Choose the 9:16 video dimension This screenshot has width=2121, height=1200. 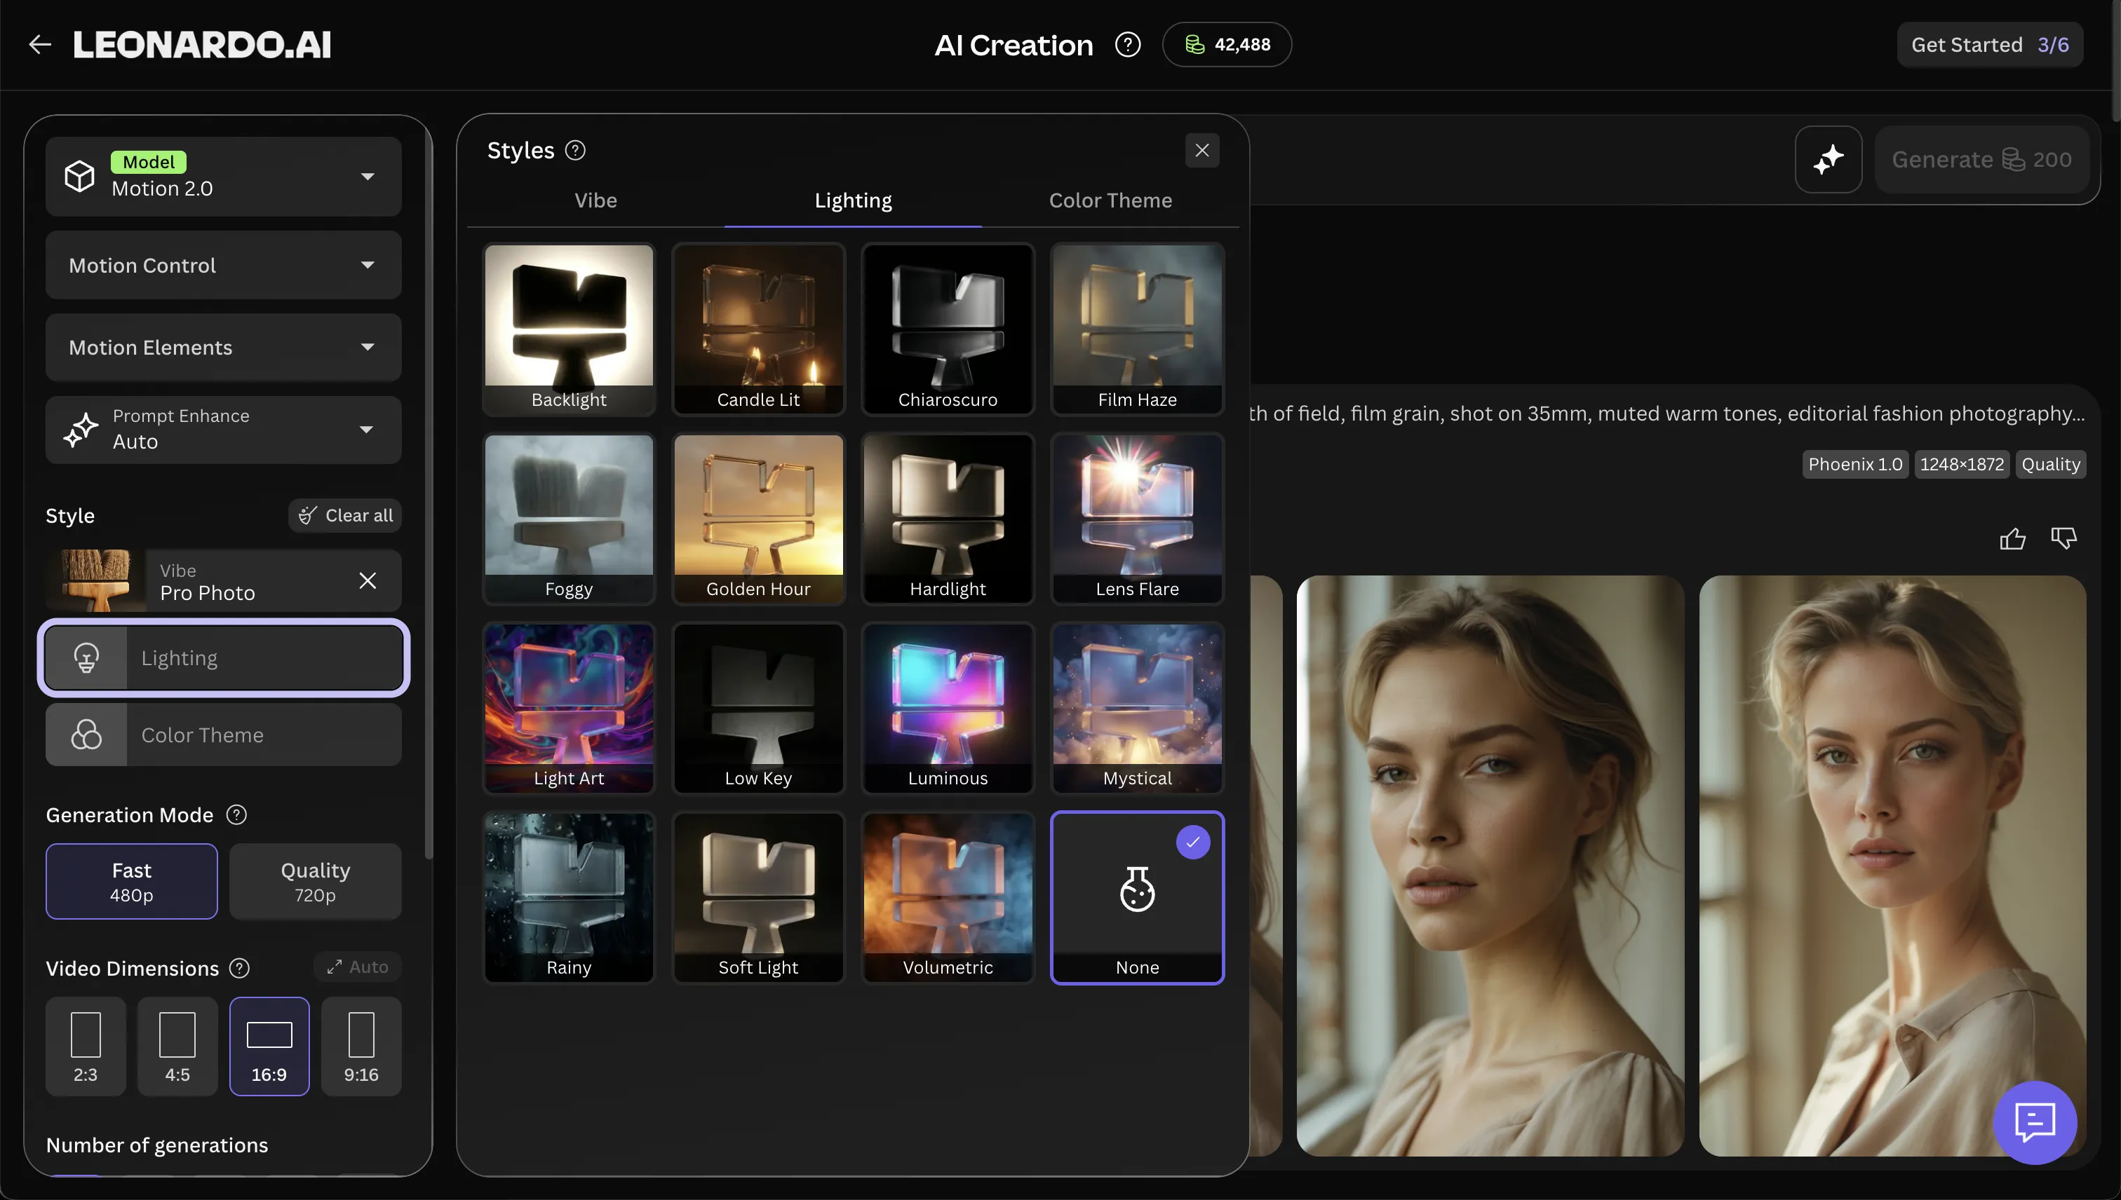(x=361, y=1046)
